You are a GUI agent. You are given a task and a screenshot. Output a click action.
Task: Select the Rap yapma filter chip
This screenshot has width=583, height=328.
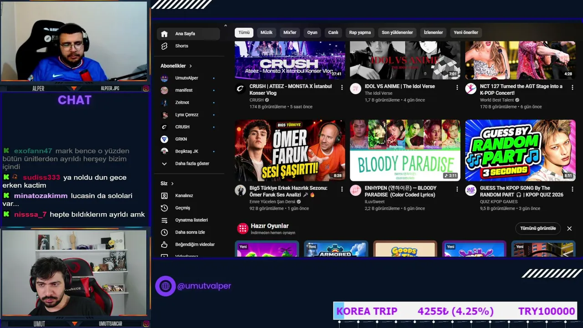tap(360, 32)
